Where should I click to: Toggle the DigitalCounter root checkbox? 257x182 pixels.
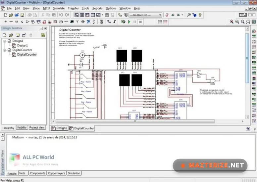click(9, 50)
